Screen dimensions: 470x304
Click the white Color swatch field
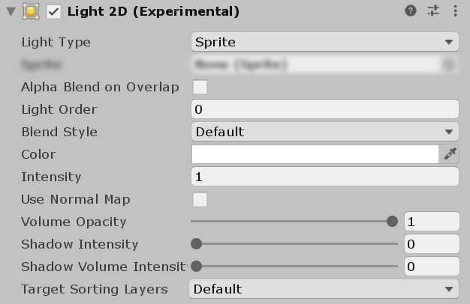pos(315,154)
